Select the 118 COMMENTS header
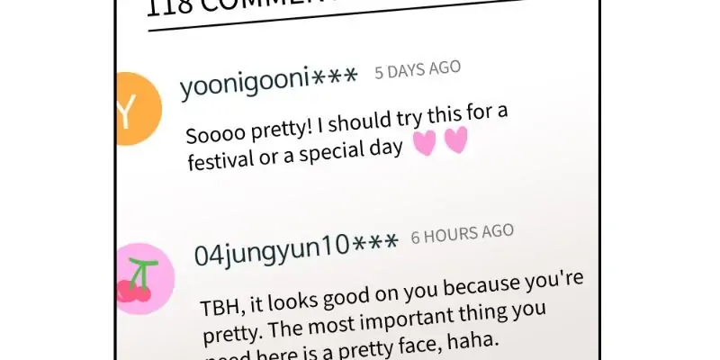Viewport: 720px width, 360px height. [335, 6]
